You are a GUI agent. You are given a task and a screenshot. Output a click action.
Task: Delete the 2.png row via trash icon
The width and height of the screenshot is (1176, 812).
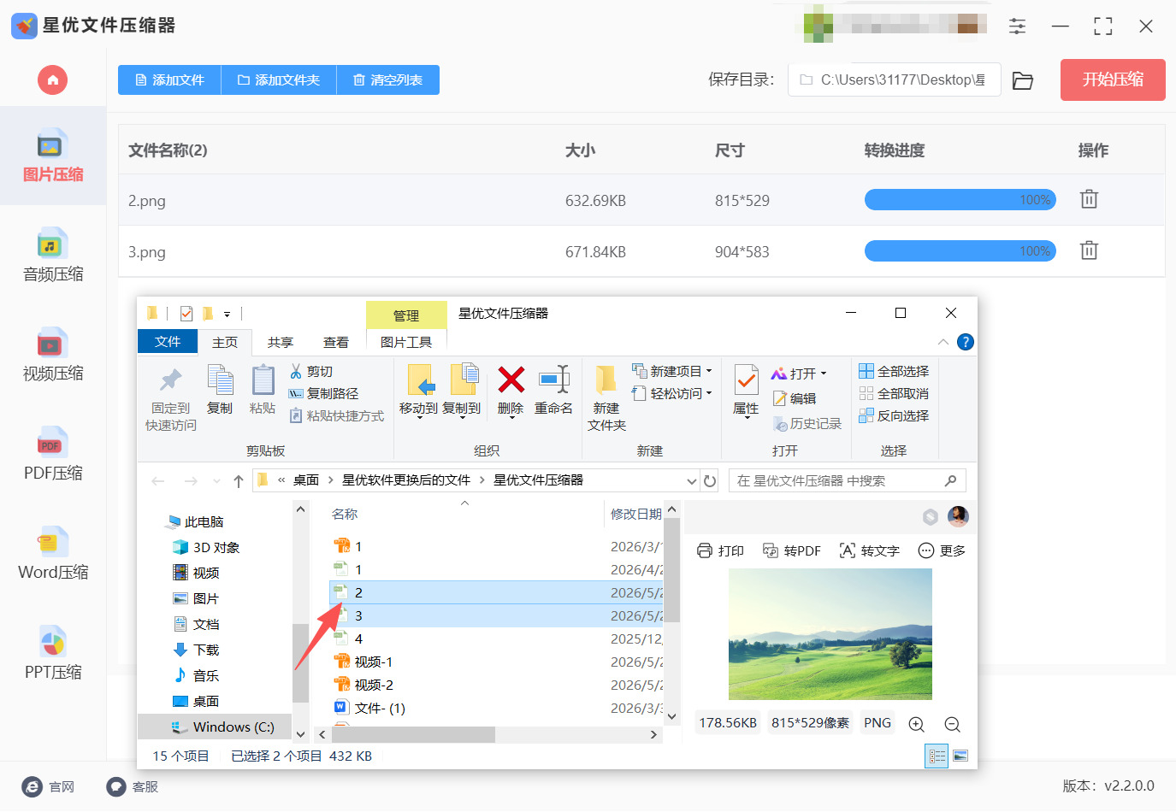point(1089,199)
